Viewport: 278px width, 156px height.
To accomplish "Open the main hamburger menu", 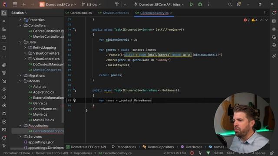I will [x=15, y=4].
